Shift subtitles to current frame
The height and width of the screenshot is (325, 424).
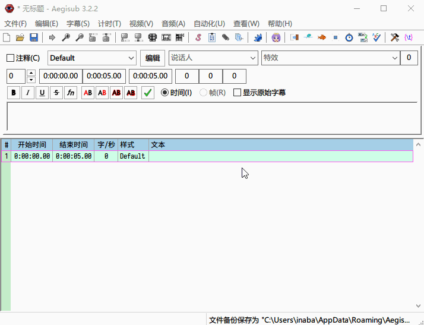pos(179,37)
